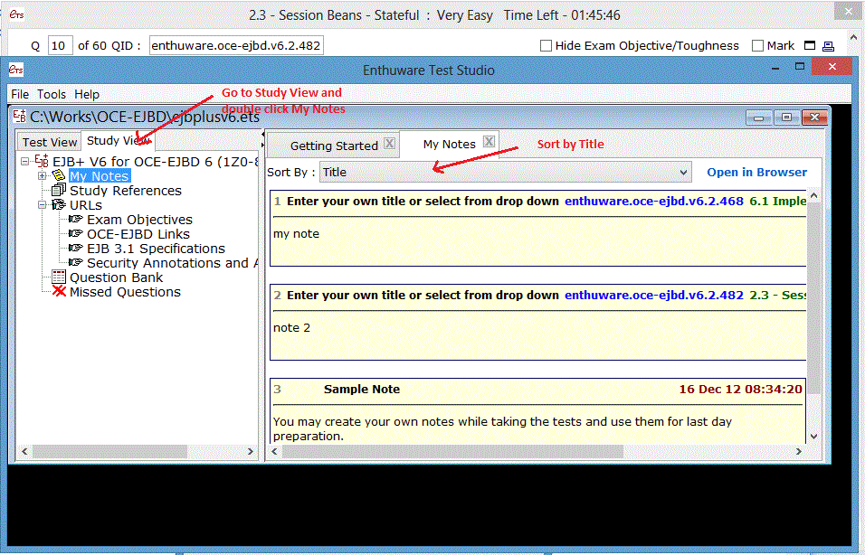Enable the Hide Exam Objective/Toughness checkbox
865x555 pixels.
[x=546, y=45]
